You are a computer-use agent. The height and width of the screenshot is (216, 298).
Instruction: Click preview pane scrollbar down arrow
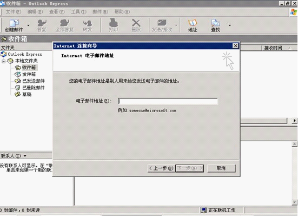click(294, 202)
